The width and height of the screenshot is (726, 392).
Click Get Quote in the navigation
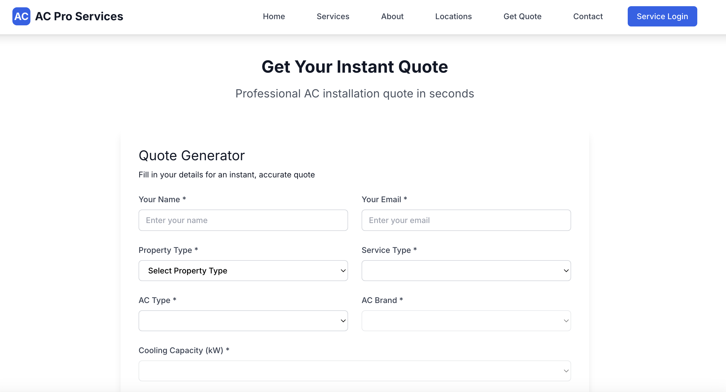point(522,16)
